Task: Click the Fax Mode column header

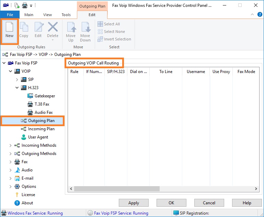Action: pyautogui.click(x=246, y=72)
